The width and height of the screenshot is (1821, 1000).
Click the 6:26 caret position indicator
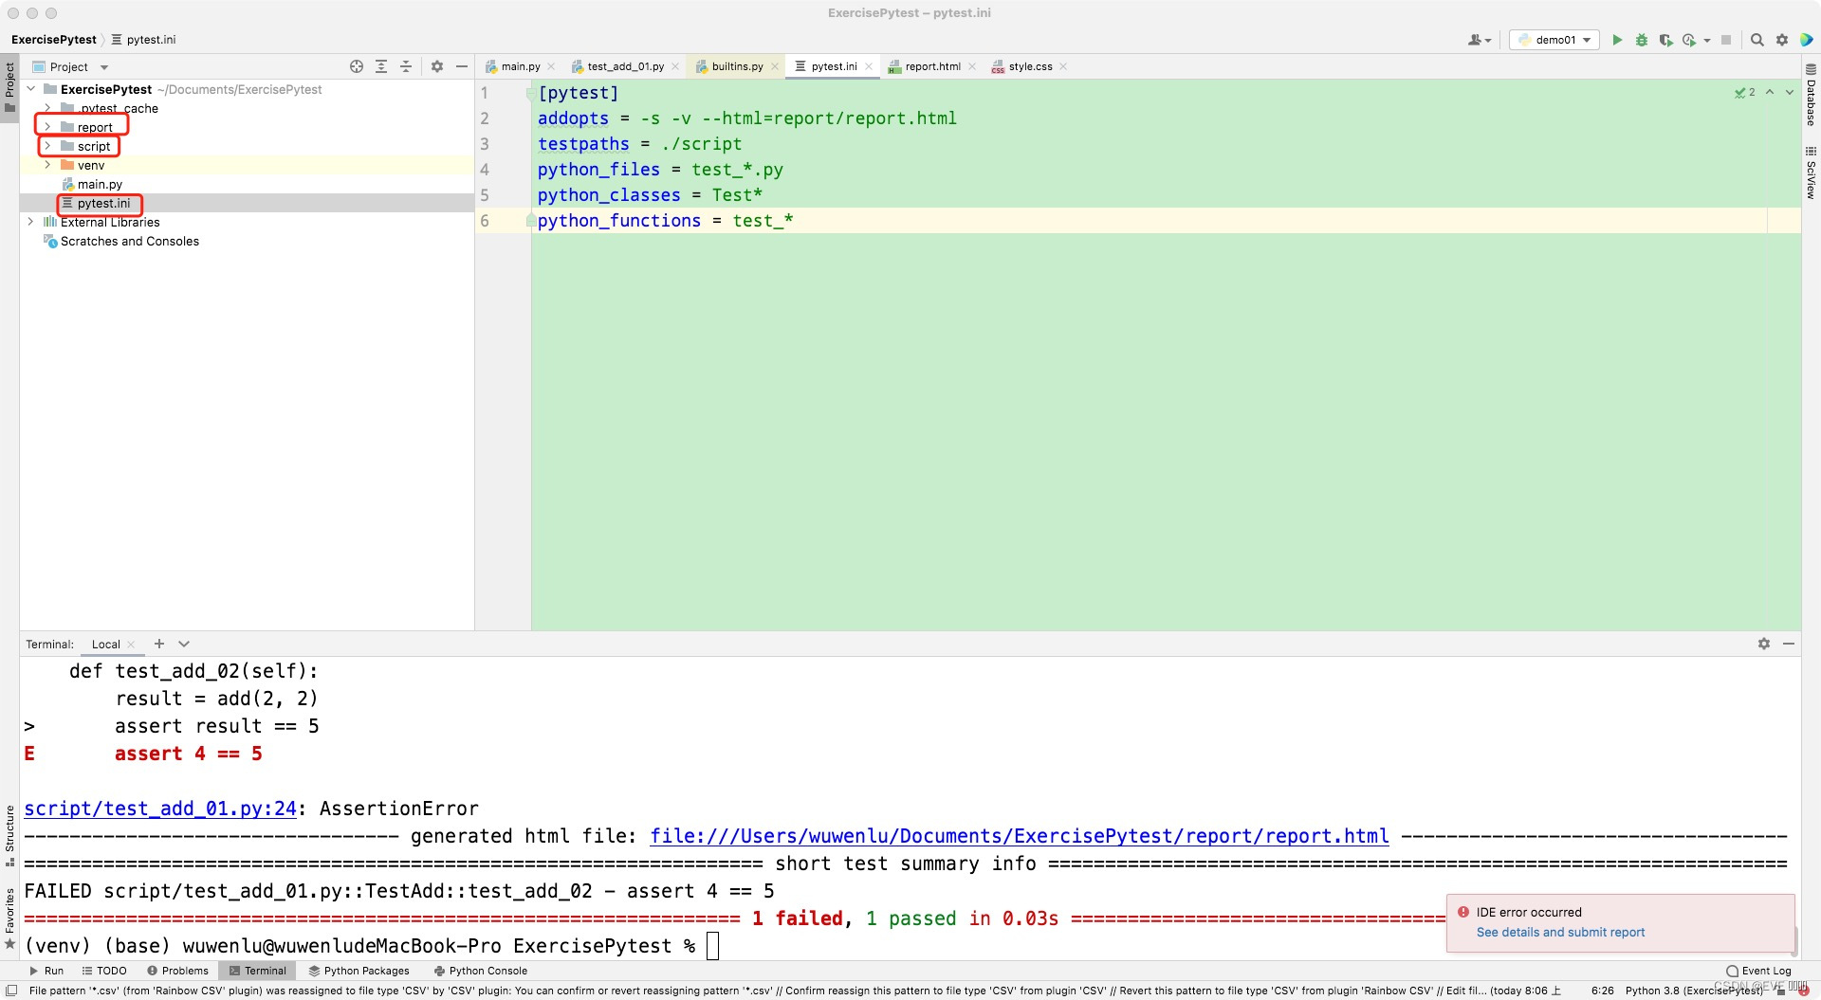(x=1602, y=991)
